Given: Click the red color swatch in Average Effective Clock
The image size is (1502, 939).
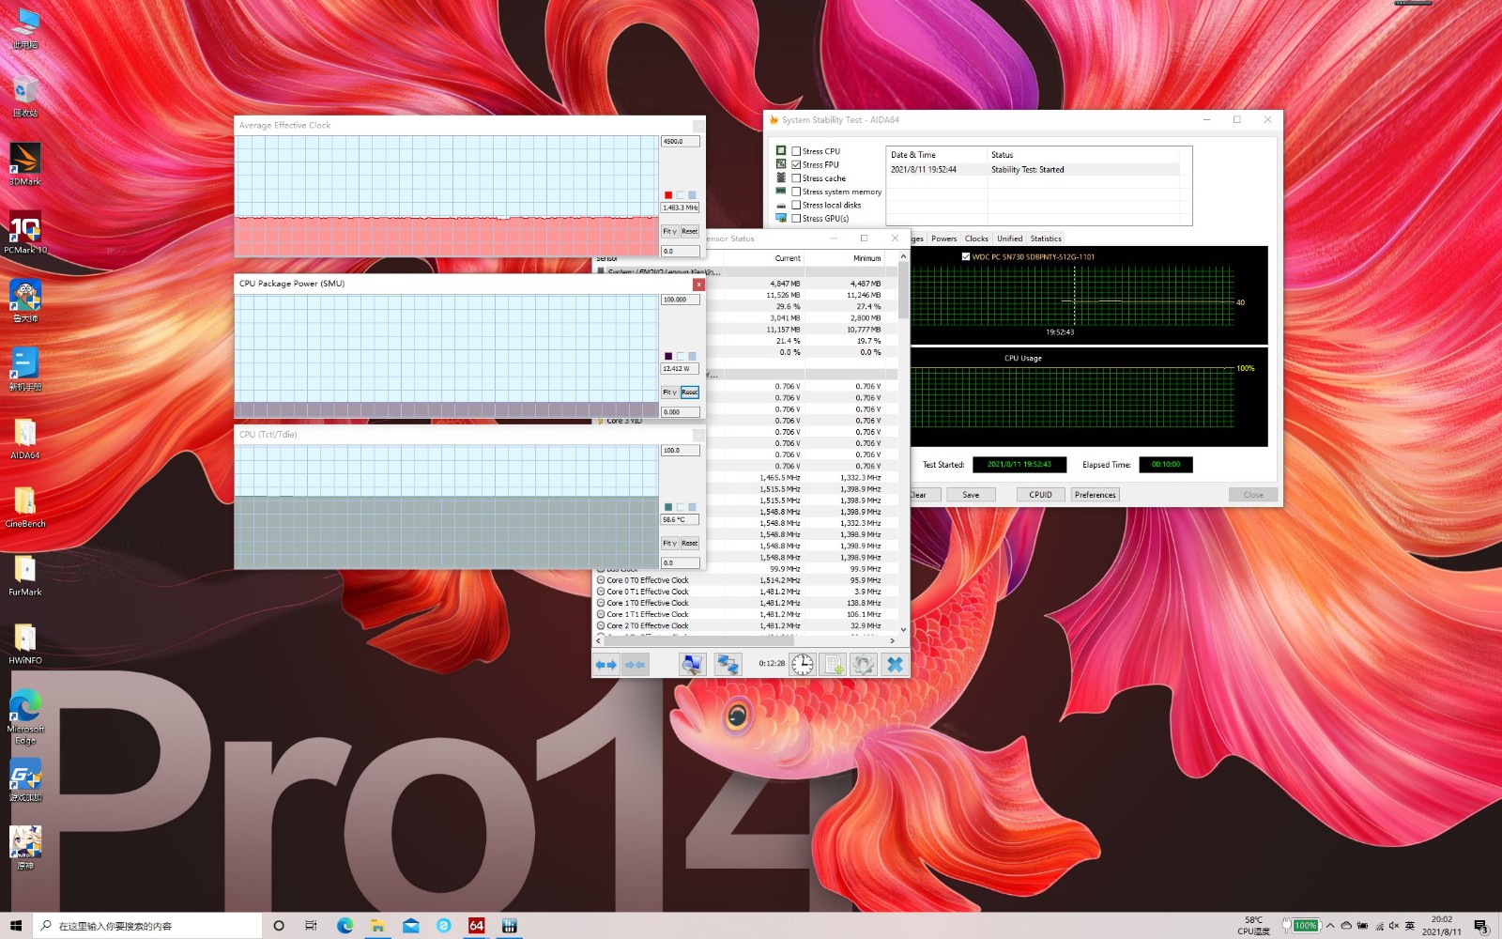Looking at the screenshot, I should (668, 195).
